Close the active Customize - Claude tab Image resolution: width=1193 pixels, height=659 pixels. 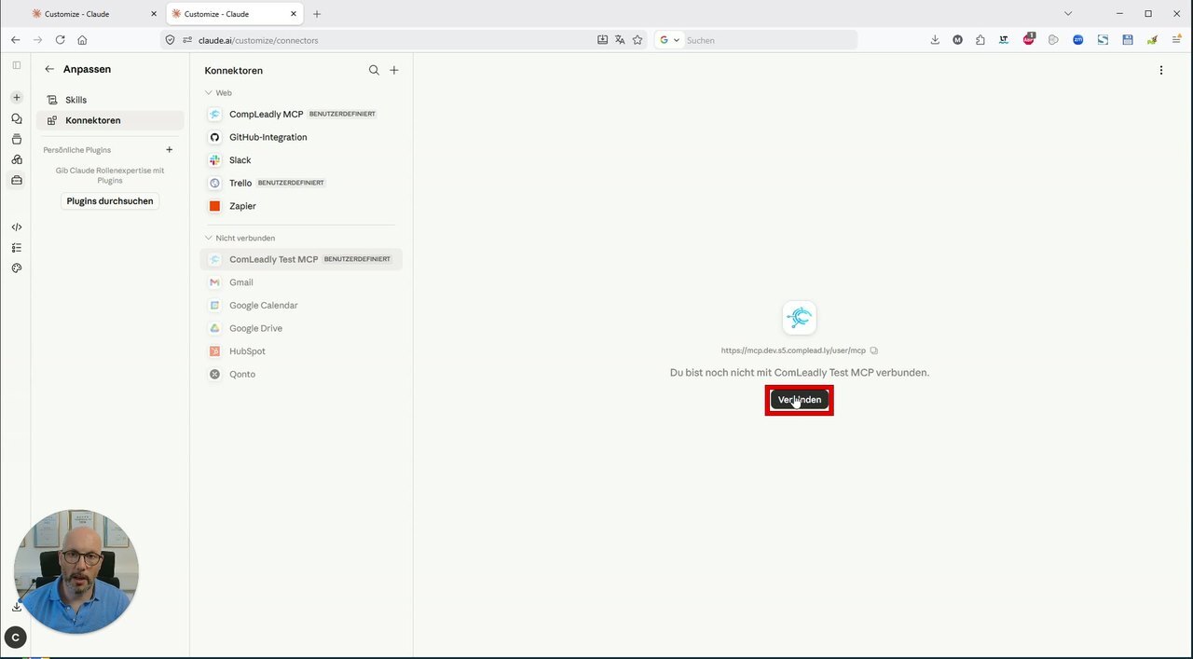[x=294, y=14]
